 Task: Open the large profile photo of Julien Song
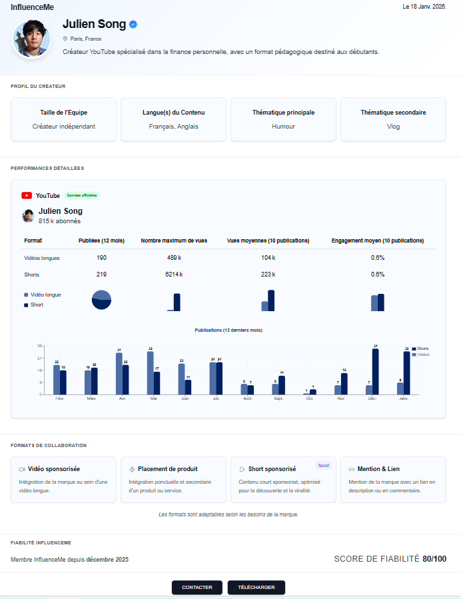pyautogui.click(x=32, y=39)
